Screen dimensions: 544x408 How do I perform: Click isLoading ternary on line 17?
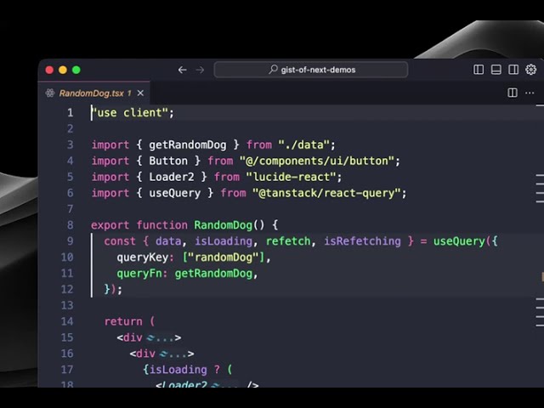(178, 370)
